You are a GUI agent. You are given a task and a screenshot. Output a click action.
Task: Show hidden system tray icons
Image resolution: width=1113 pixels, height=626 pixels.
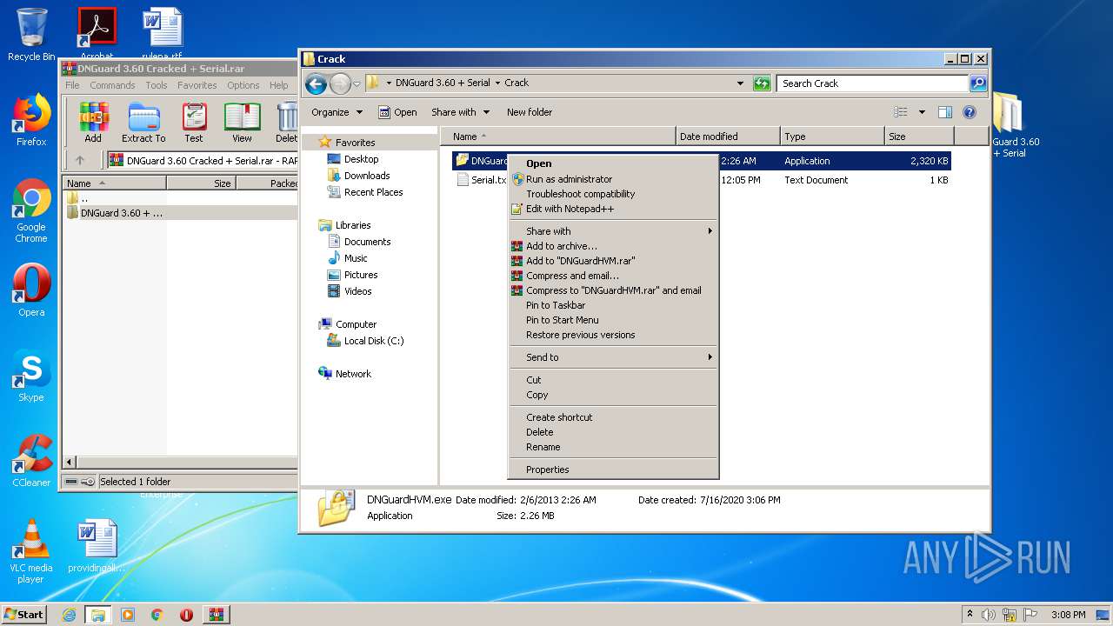970,615
